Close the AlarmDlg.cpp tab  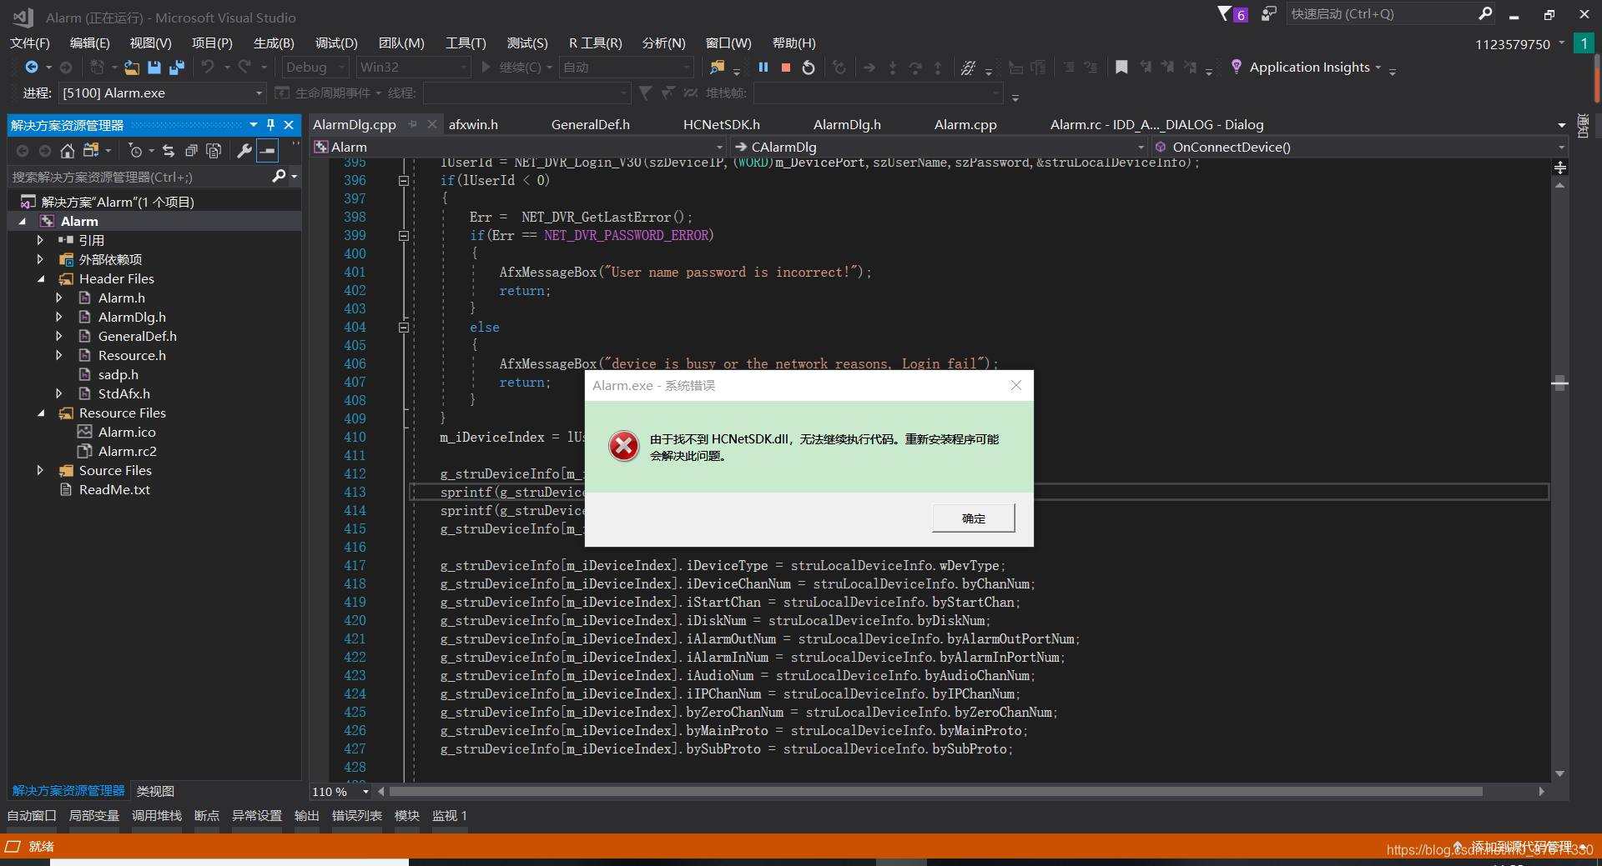click(432, 124)
